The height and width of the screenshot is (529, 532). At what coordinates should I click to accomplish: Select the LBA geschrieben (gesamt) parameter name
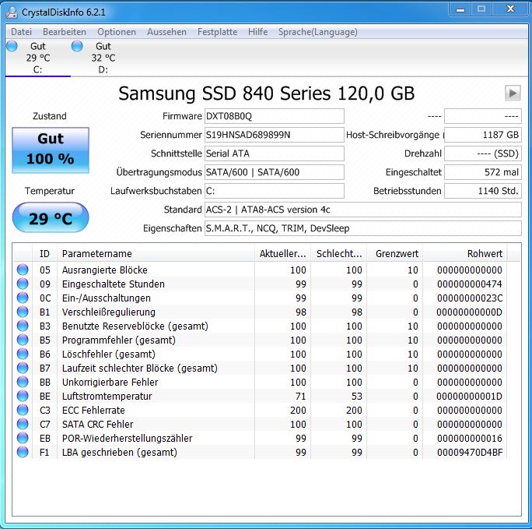(120, 453)
